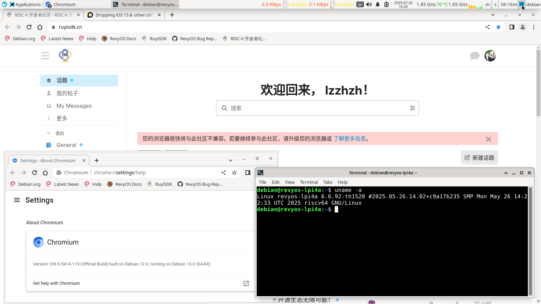Viewport: 541px width, 304px height.
Task: Open the forum hamburger sidebar menu
Action: (45, 56)
